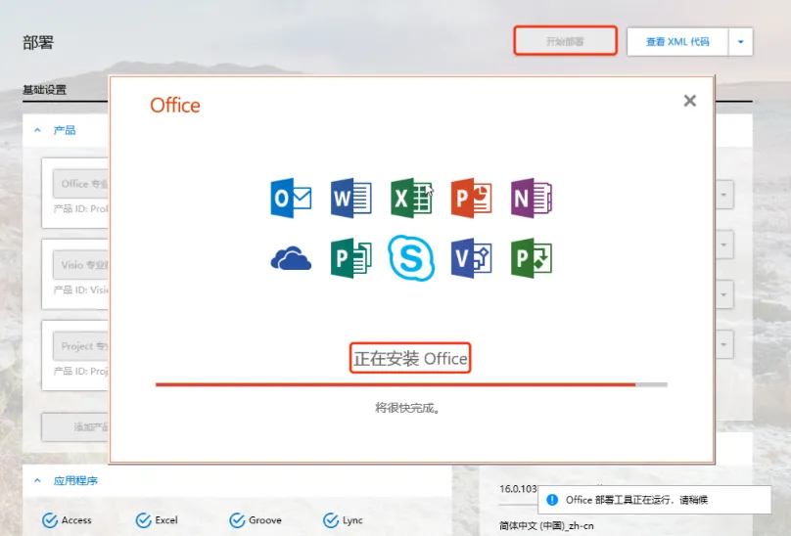Open the dropdown arrow beside 查看 XML 代码
The height and width of the screenshot is (536, 791).
(x=740, y=42)
